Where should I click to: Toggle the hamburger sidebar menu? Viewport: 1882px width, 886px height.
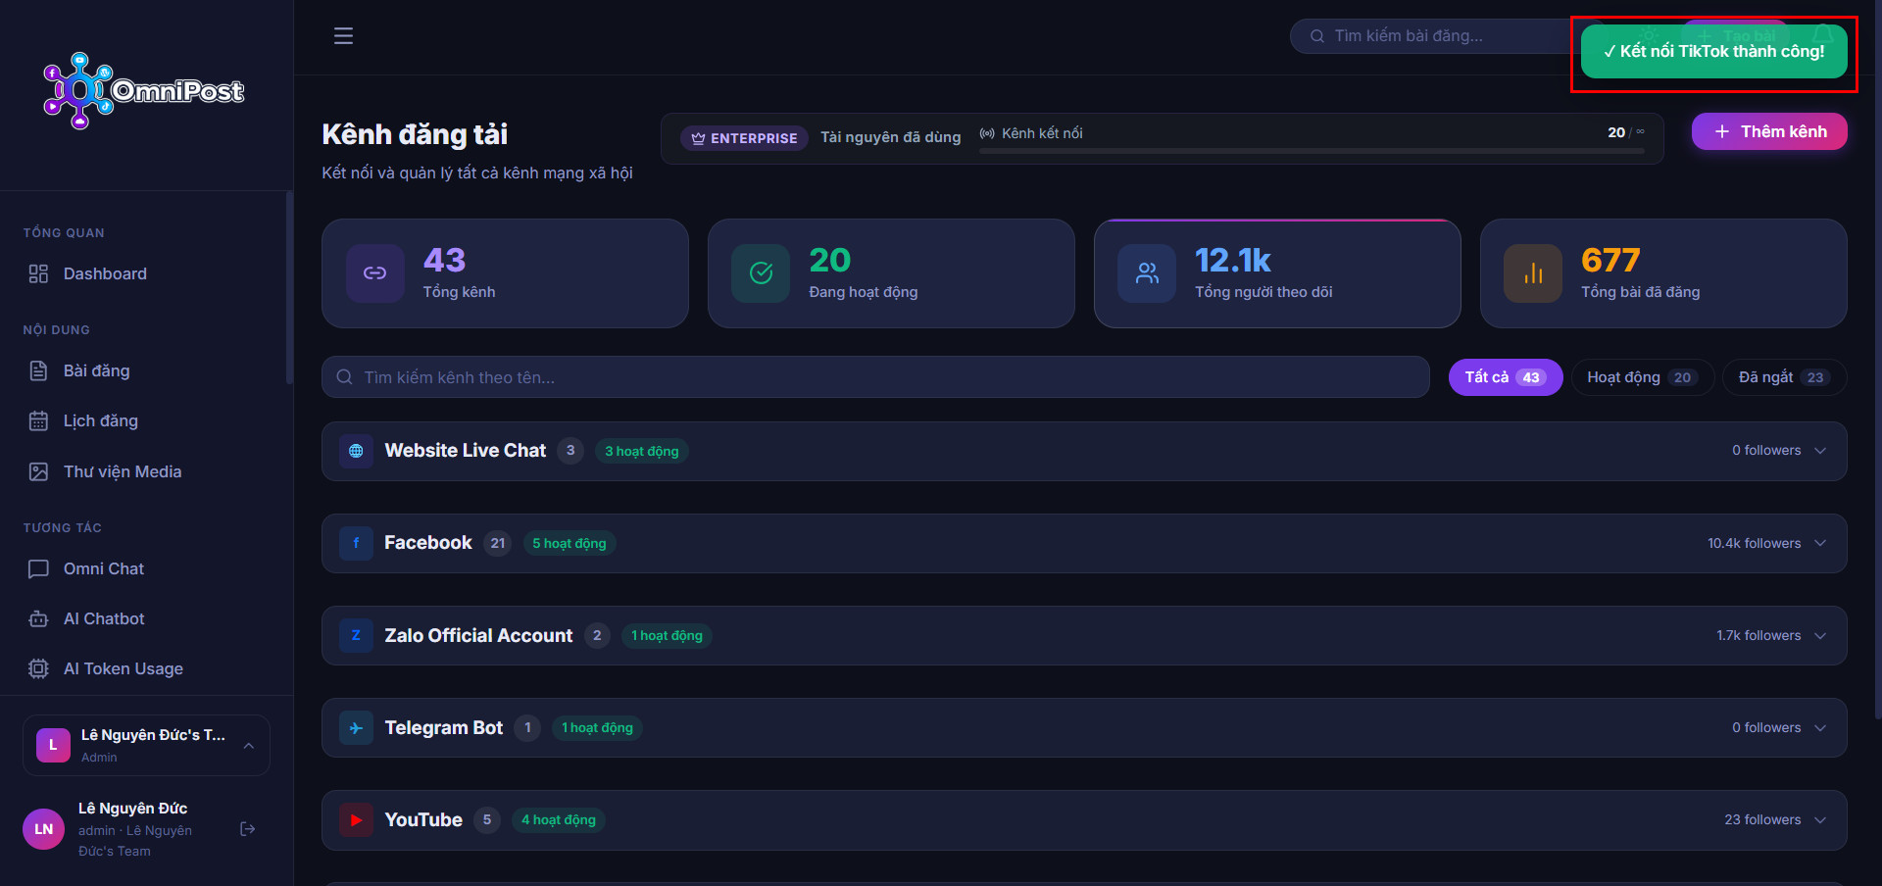(x=343, y=36)
